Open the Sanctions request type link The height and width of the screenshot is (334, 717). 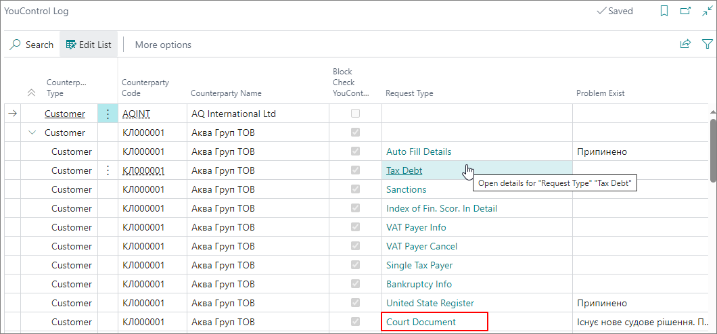pos(406,190)
